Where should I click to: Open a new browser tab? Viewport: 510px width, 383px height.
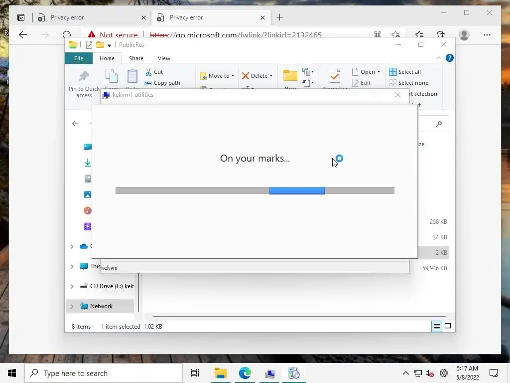point(279,17)
